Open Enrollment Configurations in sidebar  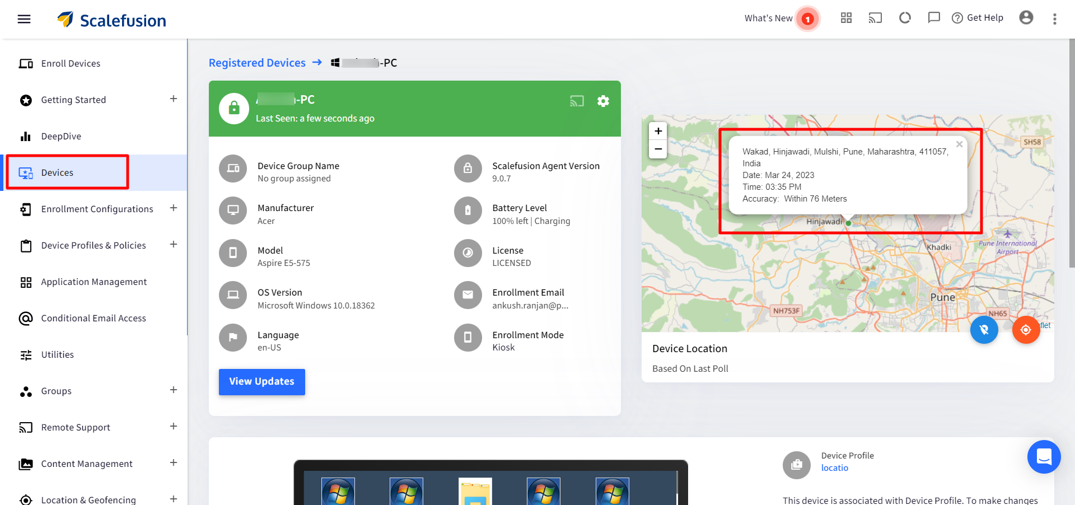coord(97,209)
